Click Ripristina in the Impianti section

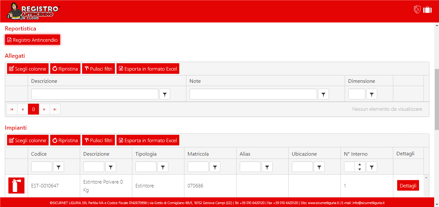(x=65, y=140)
